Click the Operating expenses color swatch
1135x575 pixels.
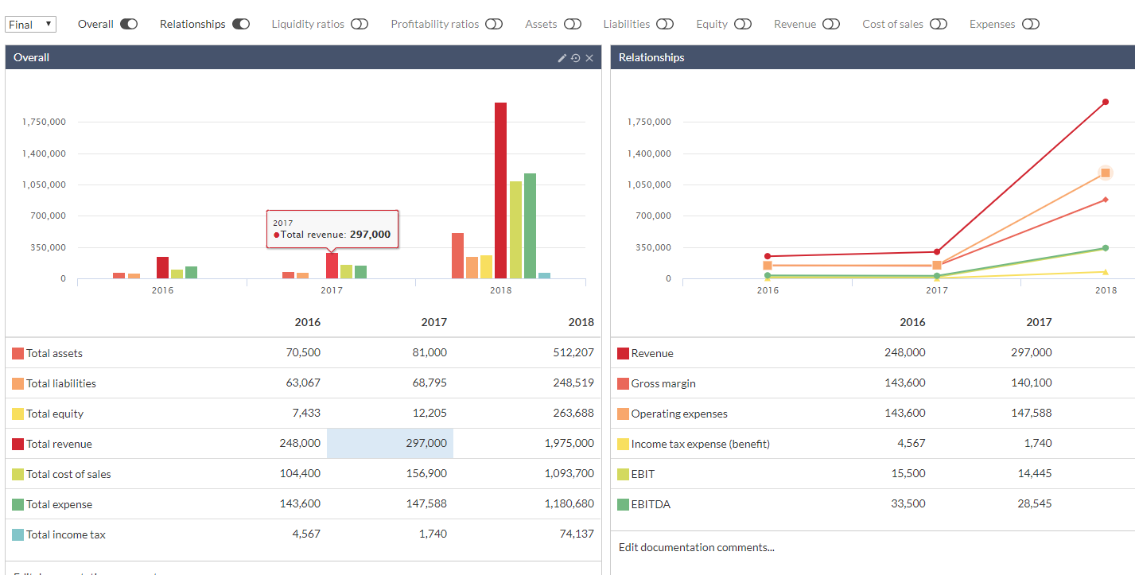623,414
